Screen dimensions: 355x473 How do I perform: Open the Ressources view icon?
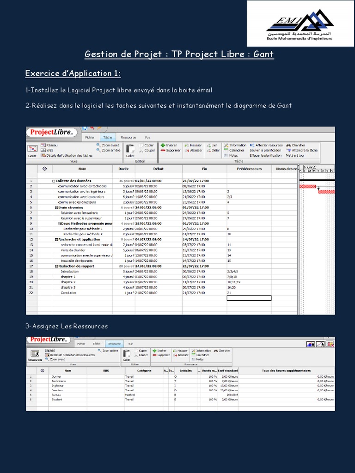35,353
